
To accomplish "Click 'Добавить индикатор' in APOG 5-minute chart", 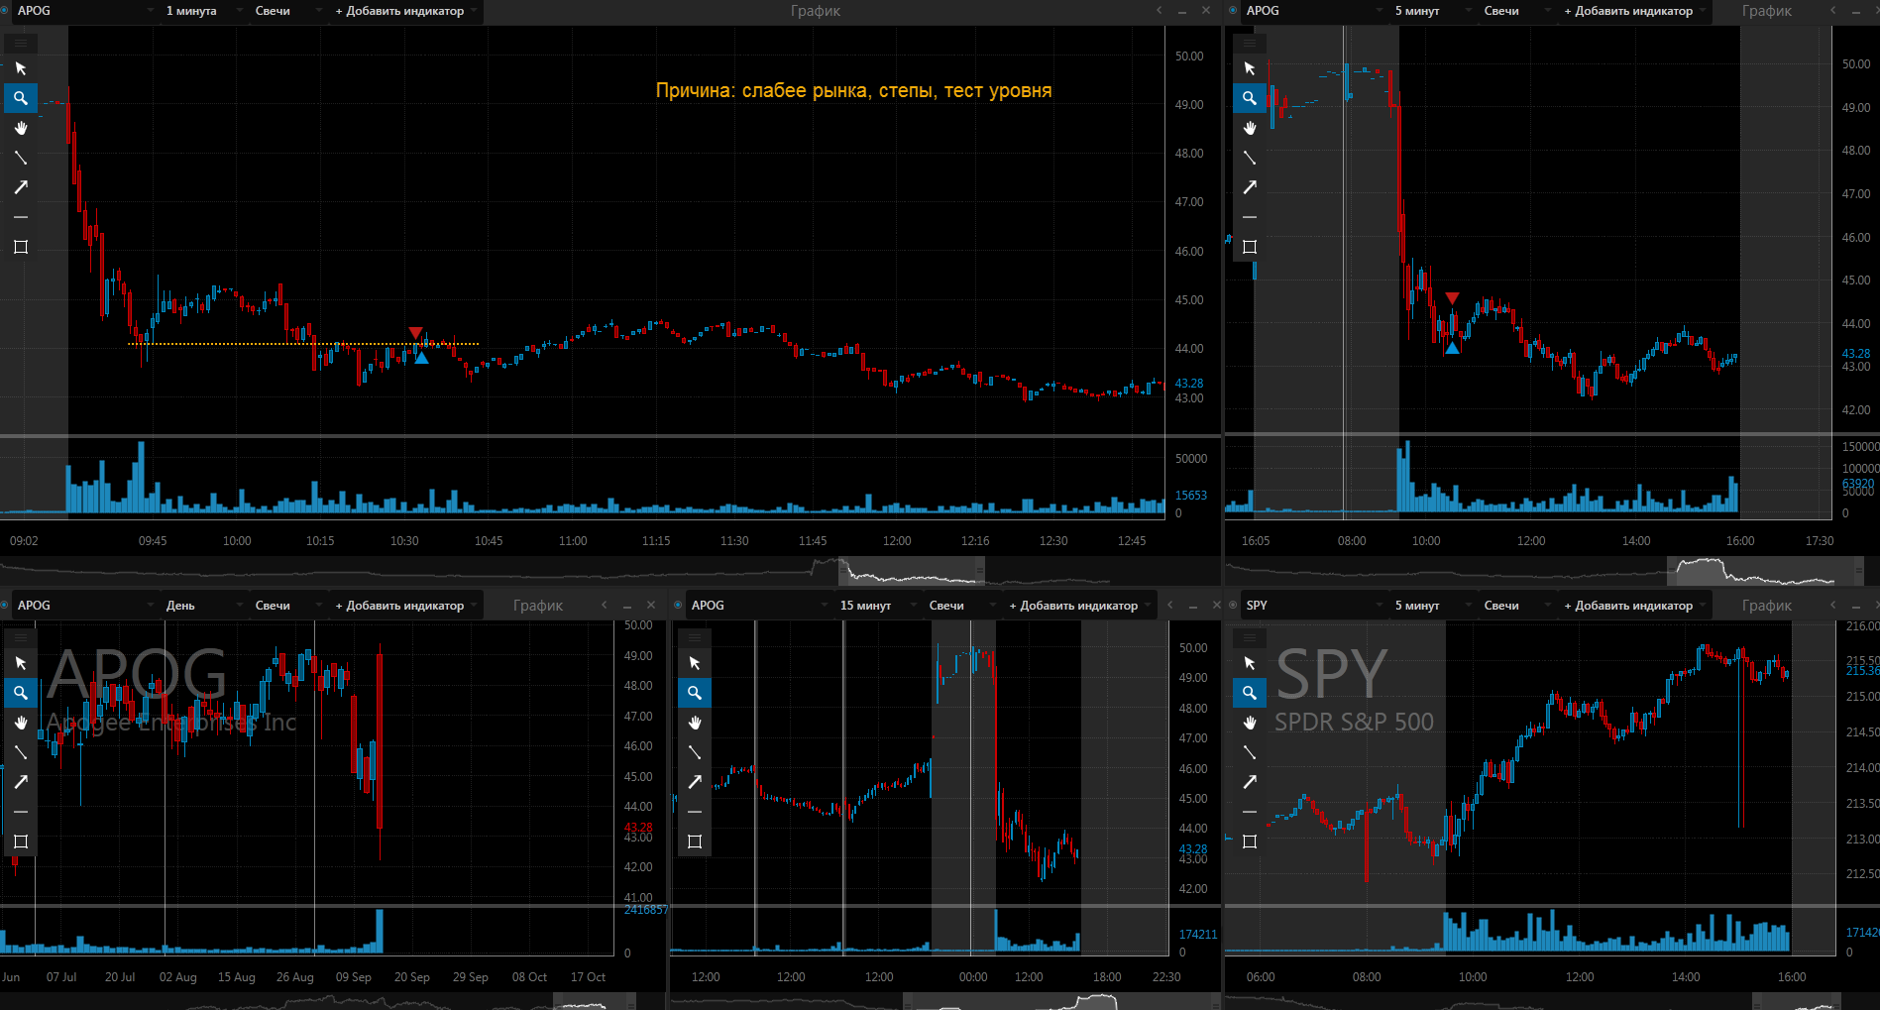I will click(1634, 11).
